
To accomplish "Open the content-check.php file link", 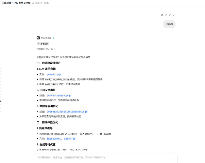I will pos(59,96).
